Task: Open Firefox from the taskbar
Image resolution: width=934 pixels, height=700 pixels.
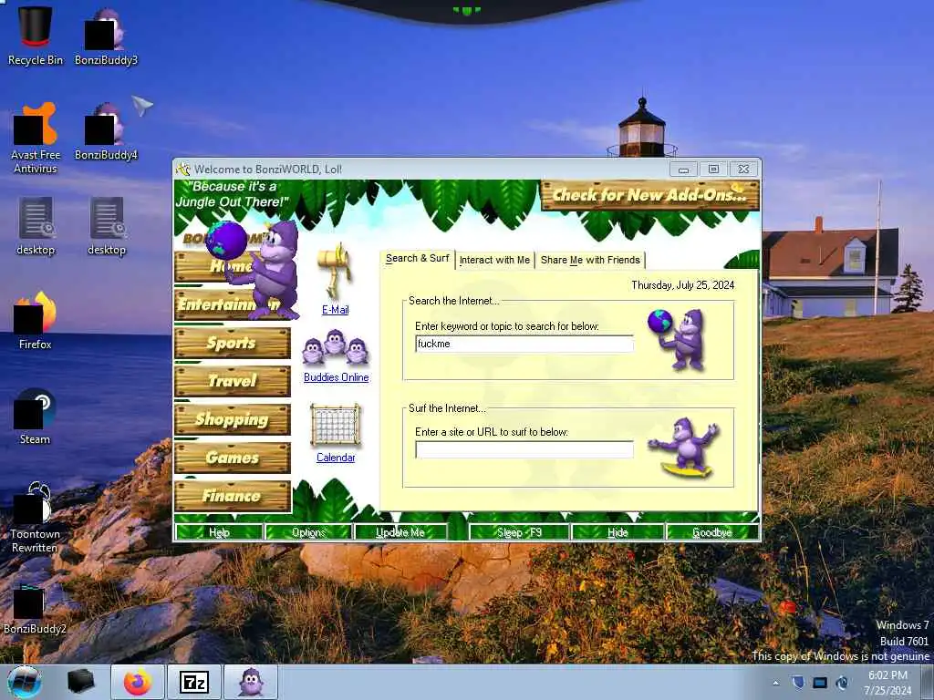Action: tap(138, 682)
